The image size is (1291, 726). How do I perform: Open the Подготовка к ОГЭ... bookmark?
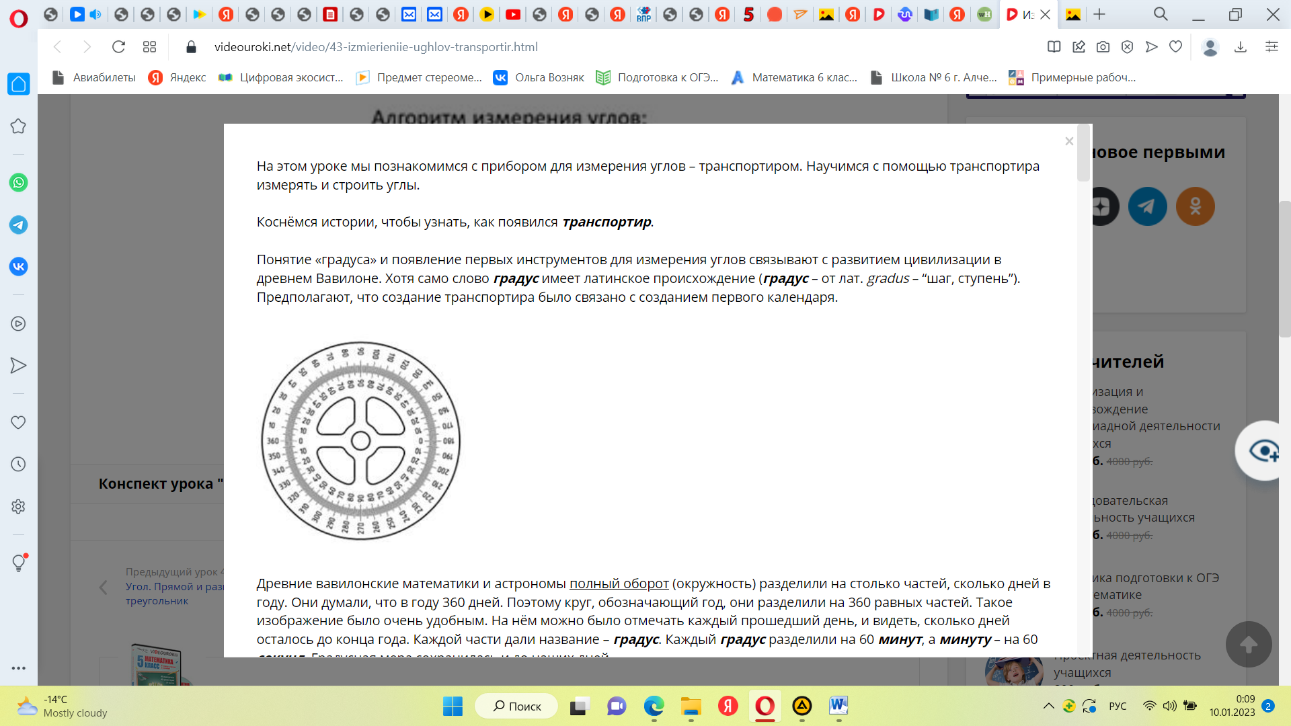tap(658, 77)
